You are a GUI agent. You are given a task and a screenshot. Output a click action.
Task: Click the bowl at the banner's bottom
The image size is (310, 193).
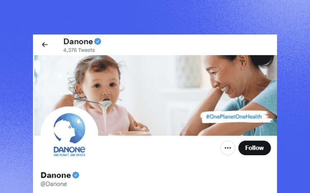click(129, 133)
